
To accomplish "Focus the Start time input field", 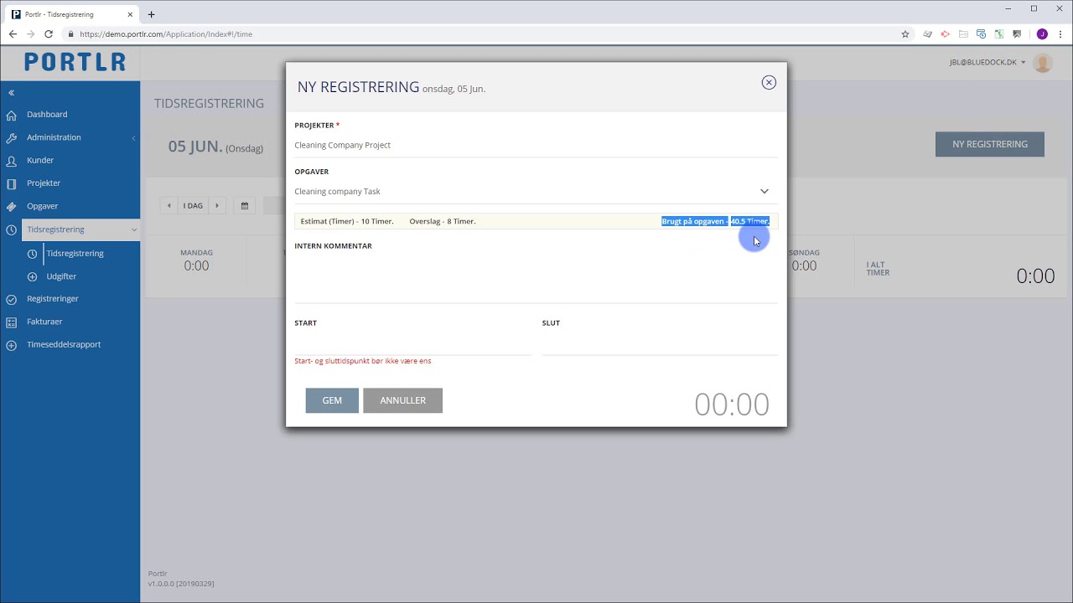I will coord(412,343).
